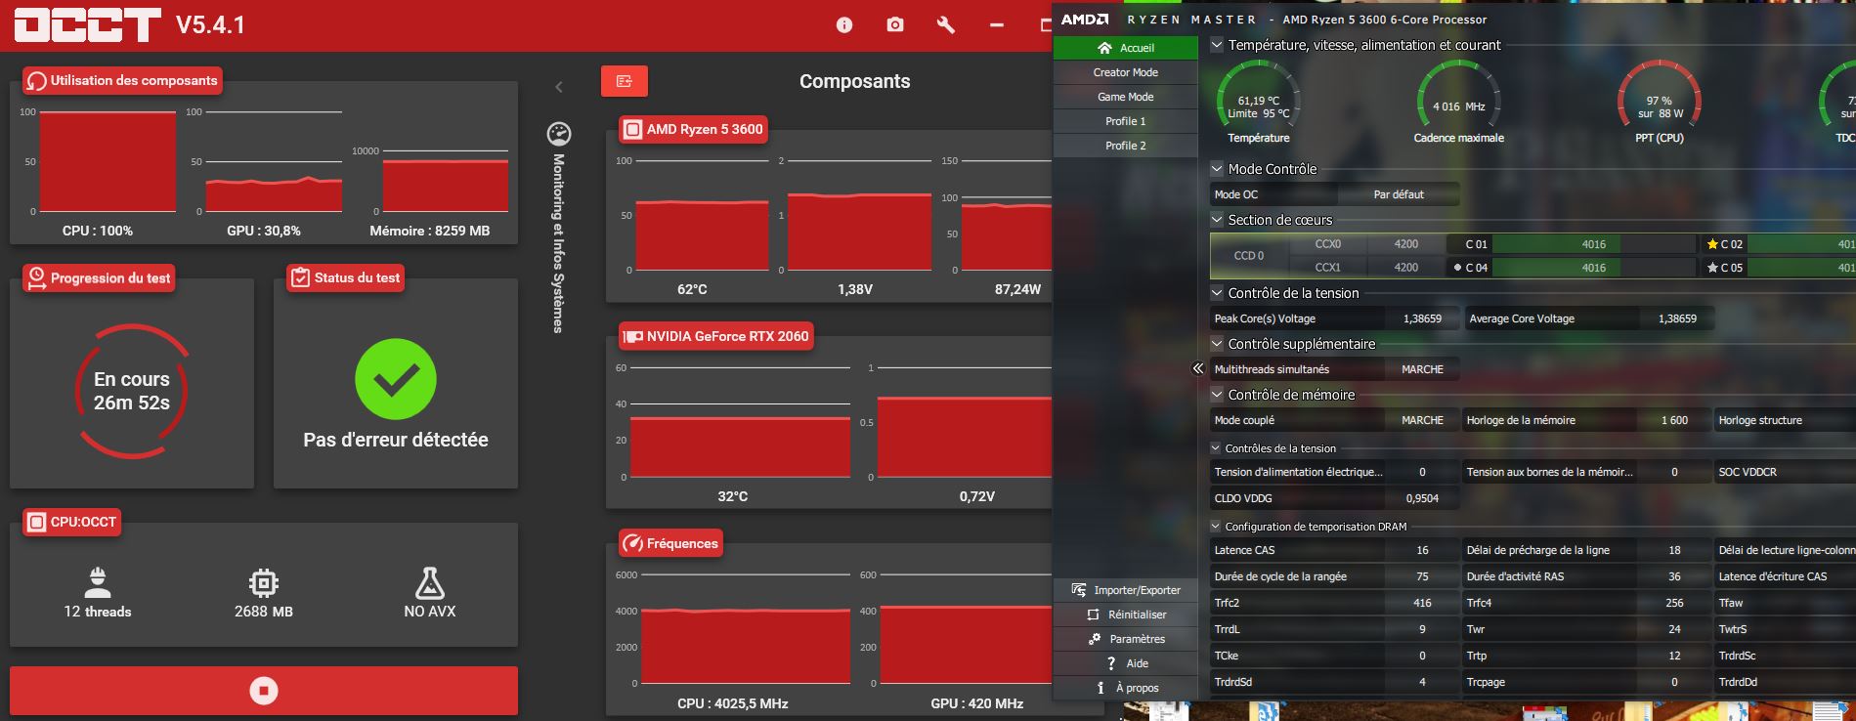Click the Monitoring et Infos Systèmes gauge icon
The height and width of the screenshot is (721, 1856).
(x=559, y=134)
